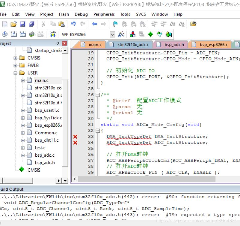Image resolution: width=240 pixels, height=226 pixels.
Task: Click the Paste clipboard icon
Action: (x=62, y=24)
